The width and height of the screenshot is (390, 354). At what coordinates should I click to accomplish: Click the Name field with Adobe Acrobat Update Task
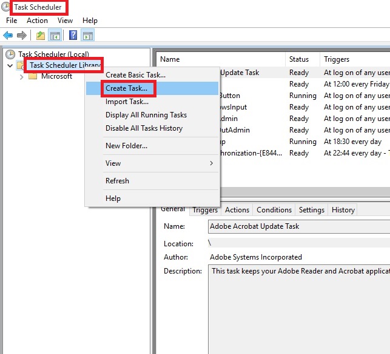coord(297,227)
